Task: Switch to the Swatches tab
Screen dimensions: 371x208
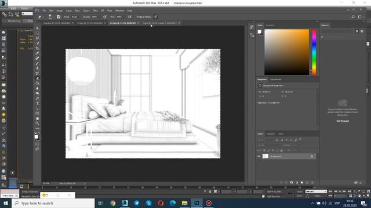Action: coord(270,25)
